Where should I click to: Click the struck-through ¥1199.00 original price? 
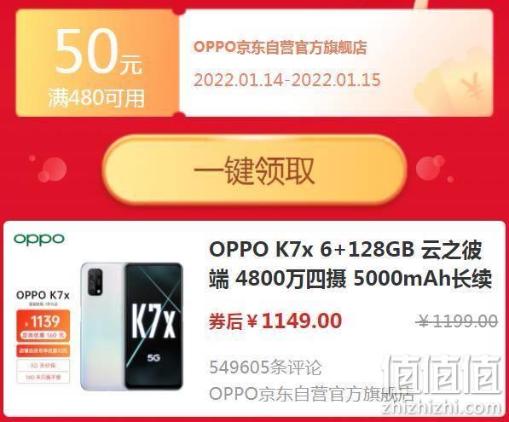click(456, 321)
